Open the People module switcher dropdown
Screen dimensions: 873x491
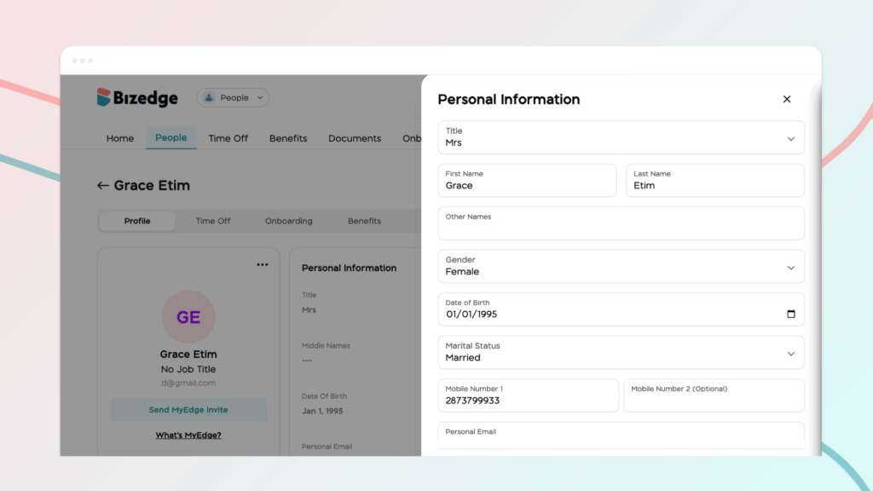pyautogui.click(x=233, y=98)
